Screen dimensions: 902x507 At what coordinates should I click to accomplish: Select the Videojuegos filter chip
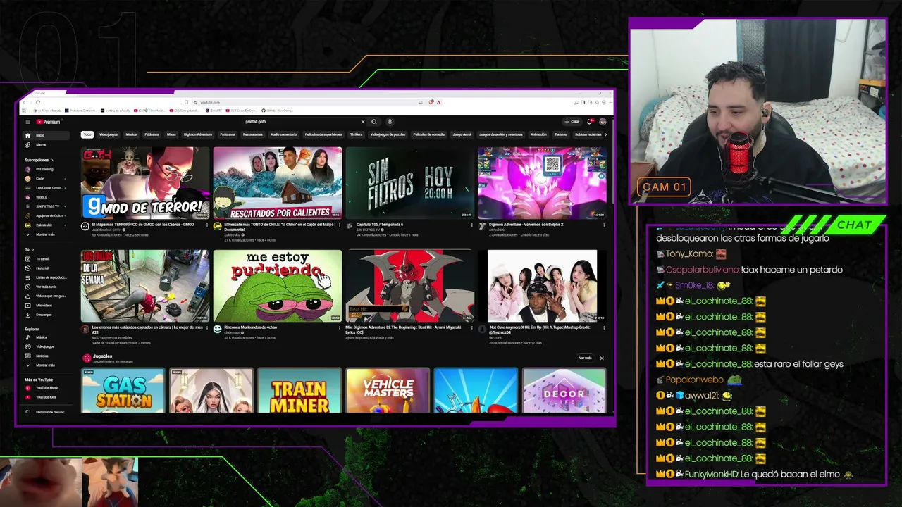[109, 134]
